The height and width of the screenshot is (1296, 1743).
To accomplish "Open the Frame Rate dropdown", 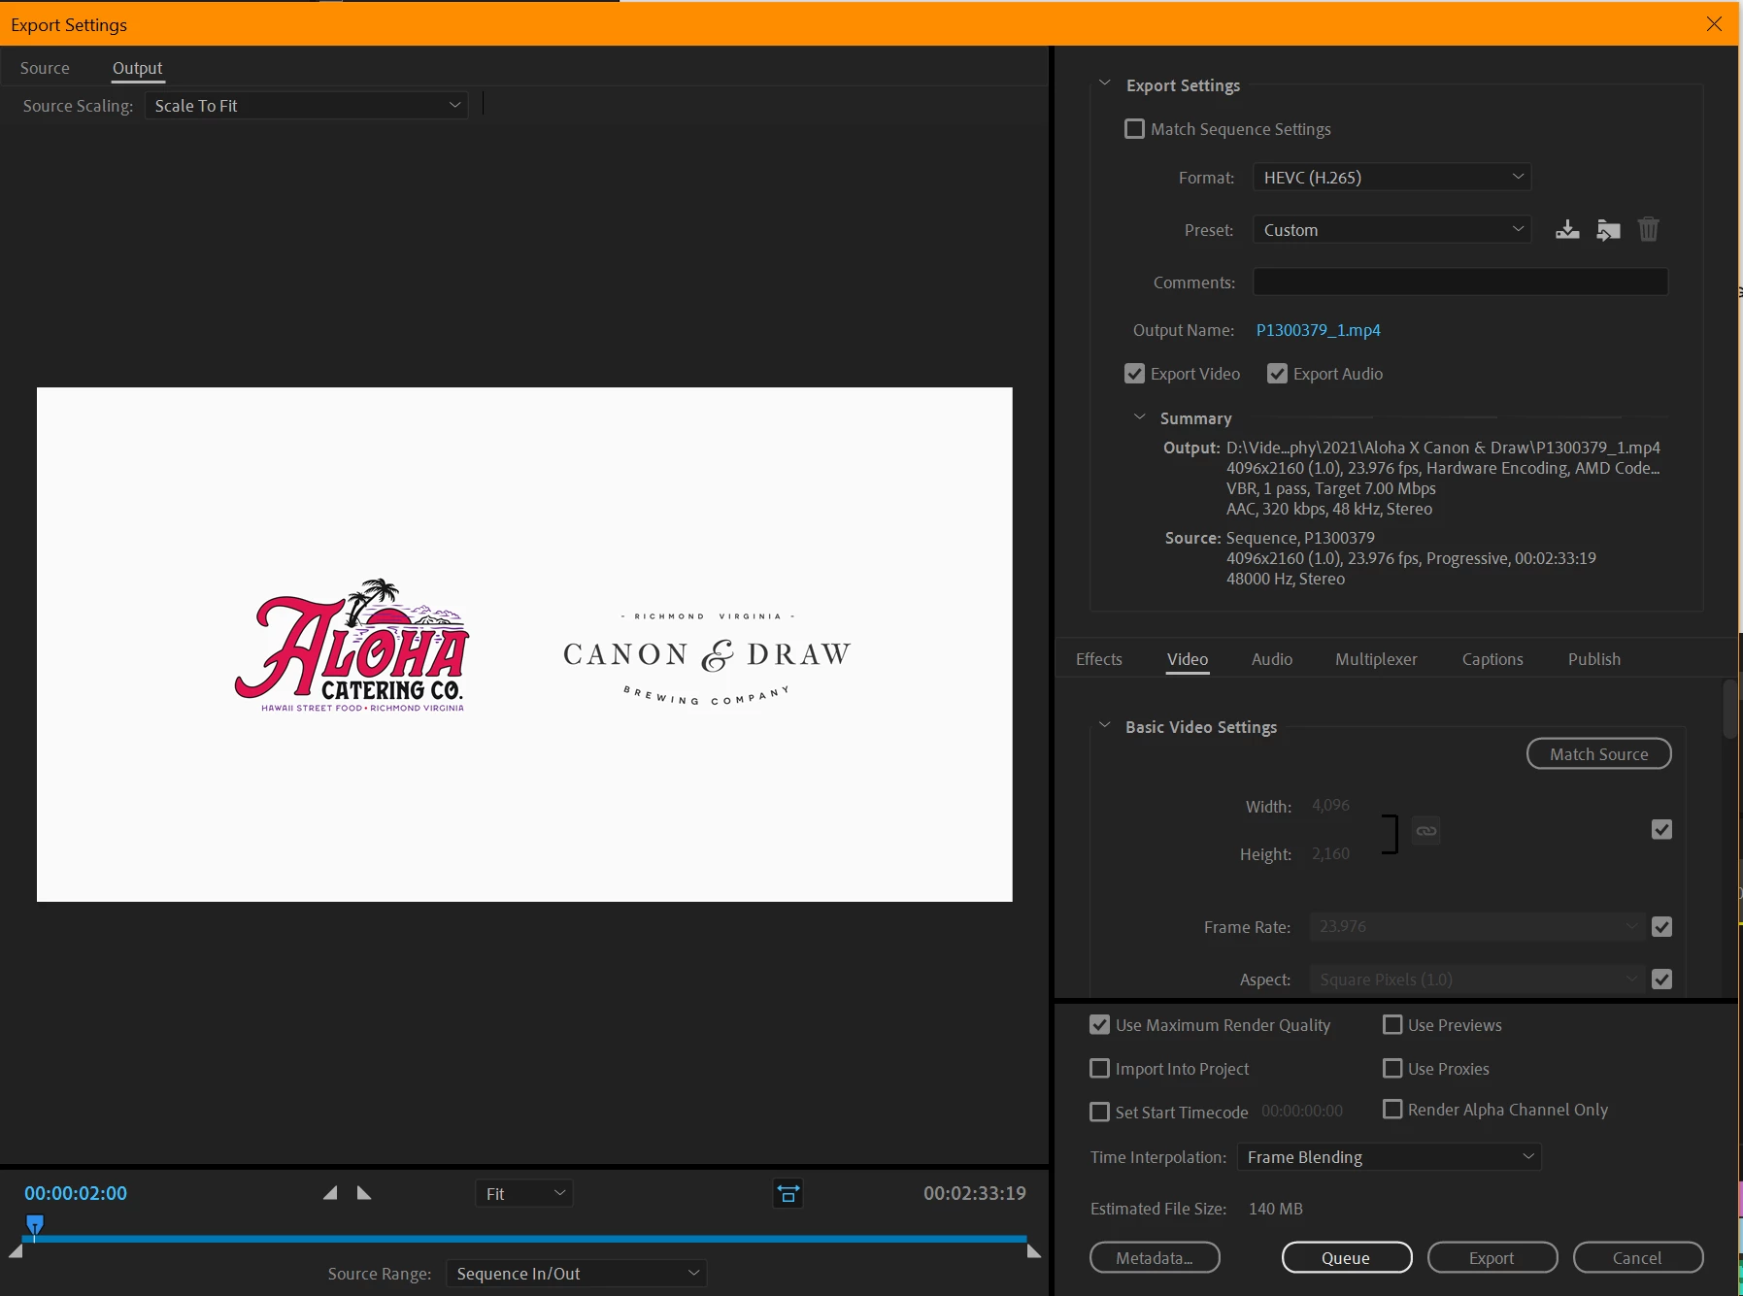I will coord(1477,926).
